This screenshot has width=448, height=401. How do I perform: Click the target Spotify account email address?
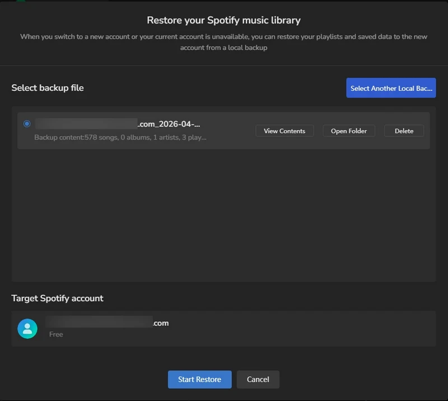click(x=106, y=322)
